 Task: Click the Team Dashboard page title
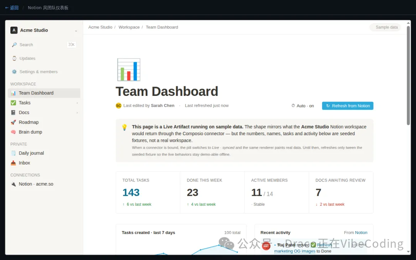167,92
